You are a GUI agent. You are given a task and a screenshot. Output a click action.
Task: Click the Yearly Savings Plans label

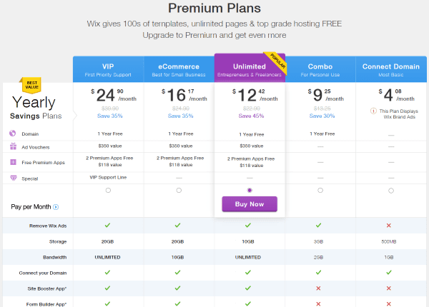click(x=36, y=107)
